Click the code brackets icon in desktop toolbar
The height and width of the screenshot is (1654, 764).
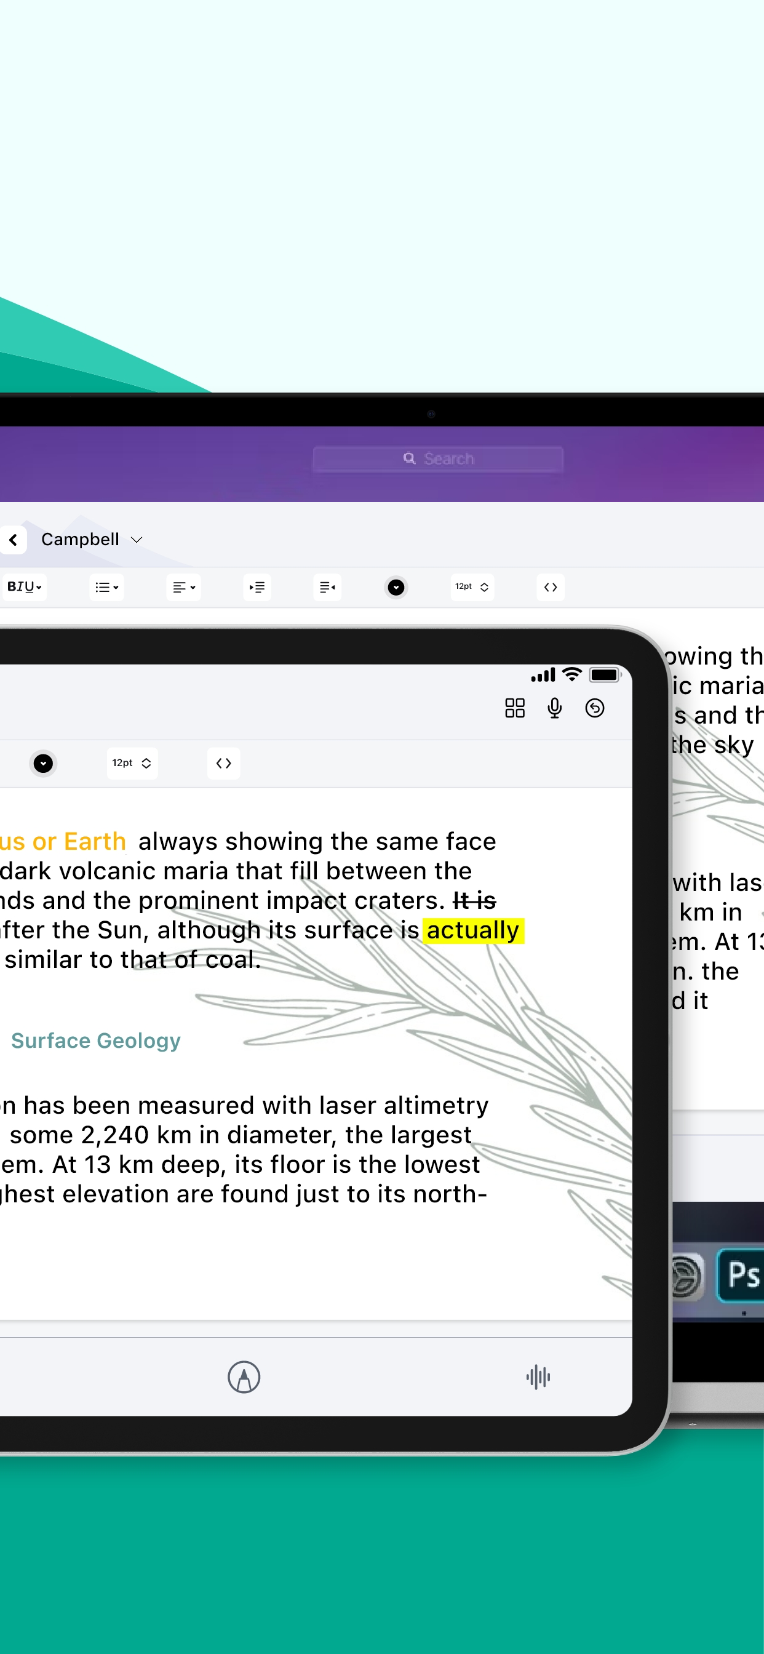tap(550, 587)
